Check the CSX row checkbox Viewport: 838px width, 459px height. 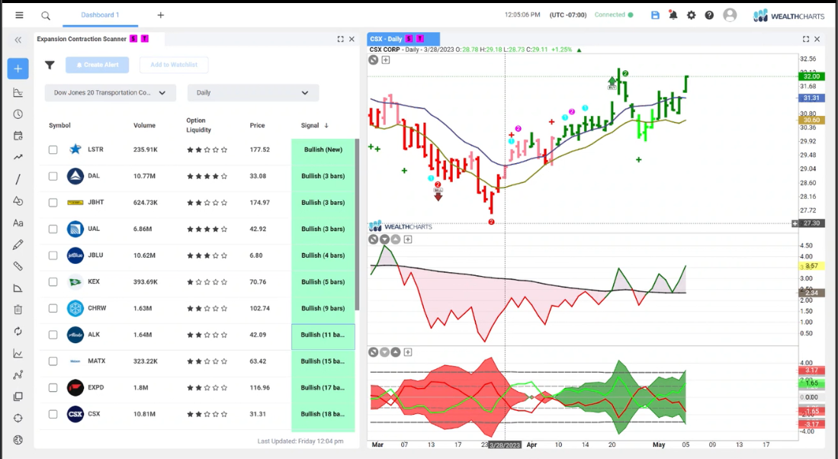click(x=53, y=414)
